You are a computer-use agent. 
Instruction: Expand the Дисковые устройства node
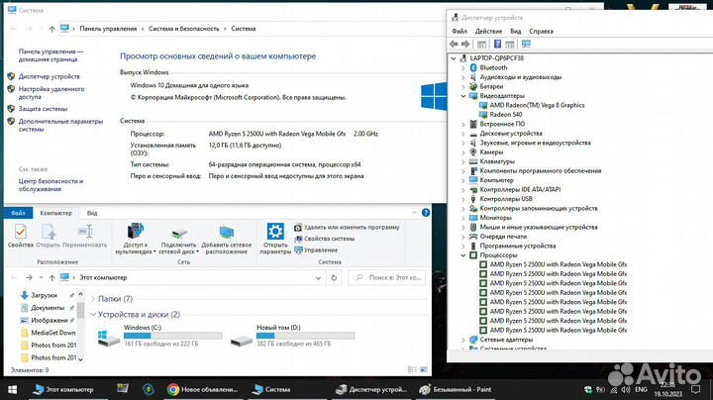click(463, 134)
